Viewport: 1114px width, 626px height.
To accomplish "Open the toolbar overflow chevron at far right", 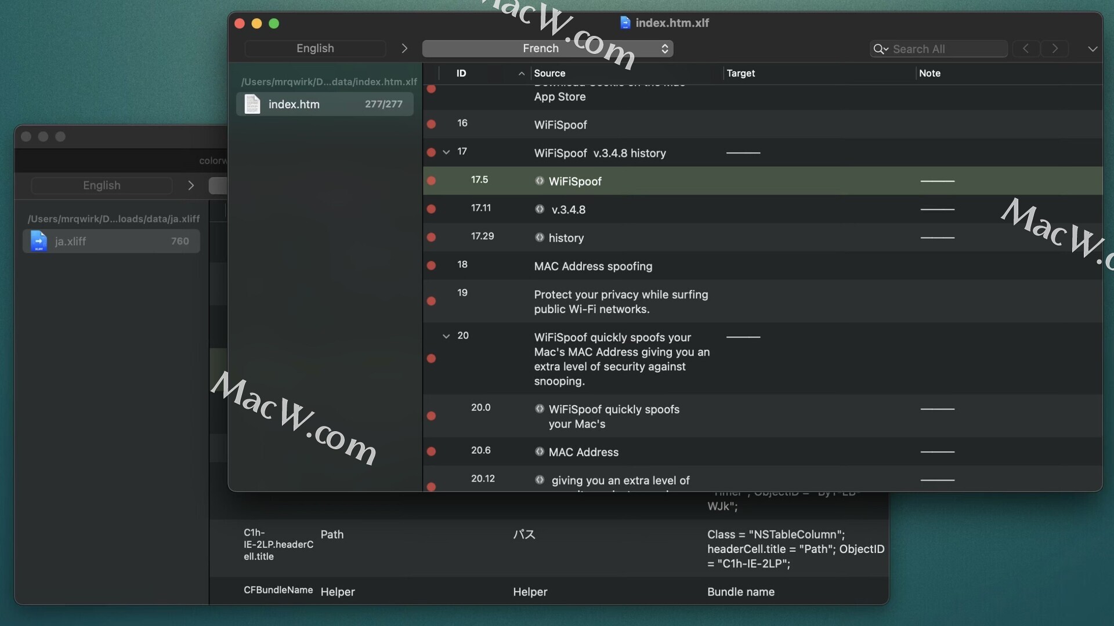I will (x=1093, y=49).
